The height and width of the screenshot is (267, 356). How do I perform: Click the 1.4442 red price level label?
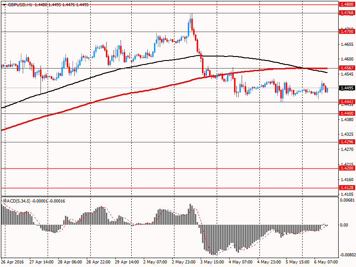347,102
